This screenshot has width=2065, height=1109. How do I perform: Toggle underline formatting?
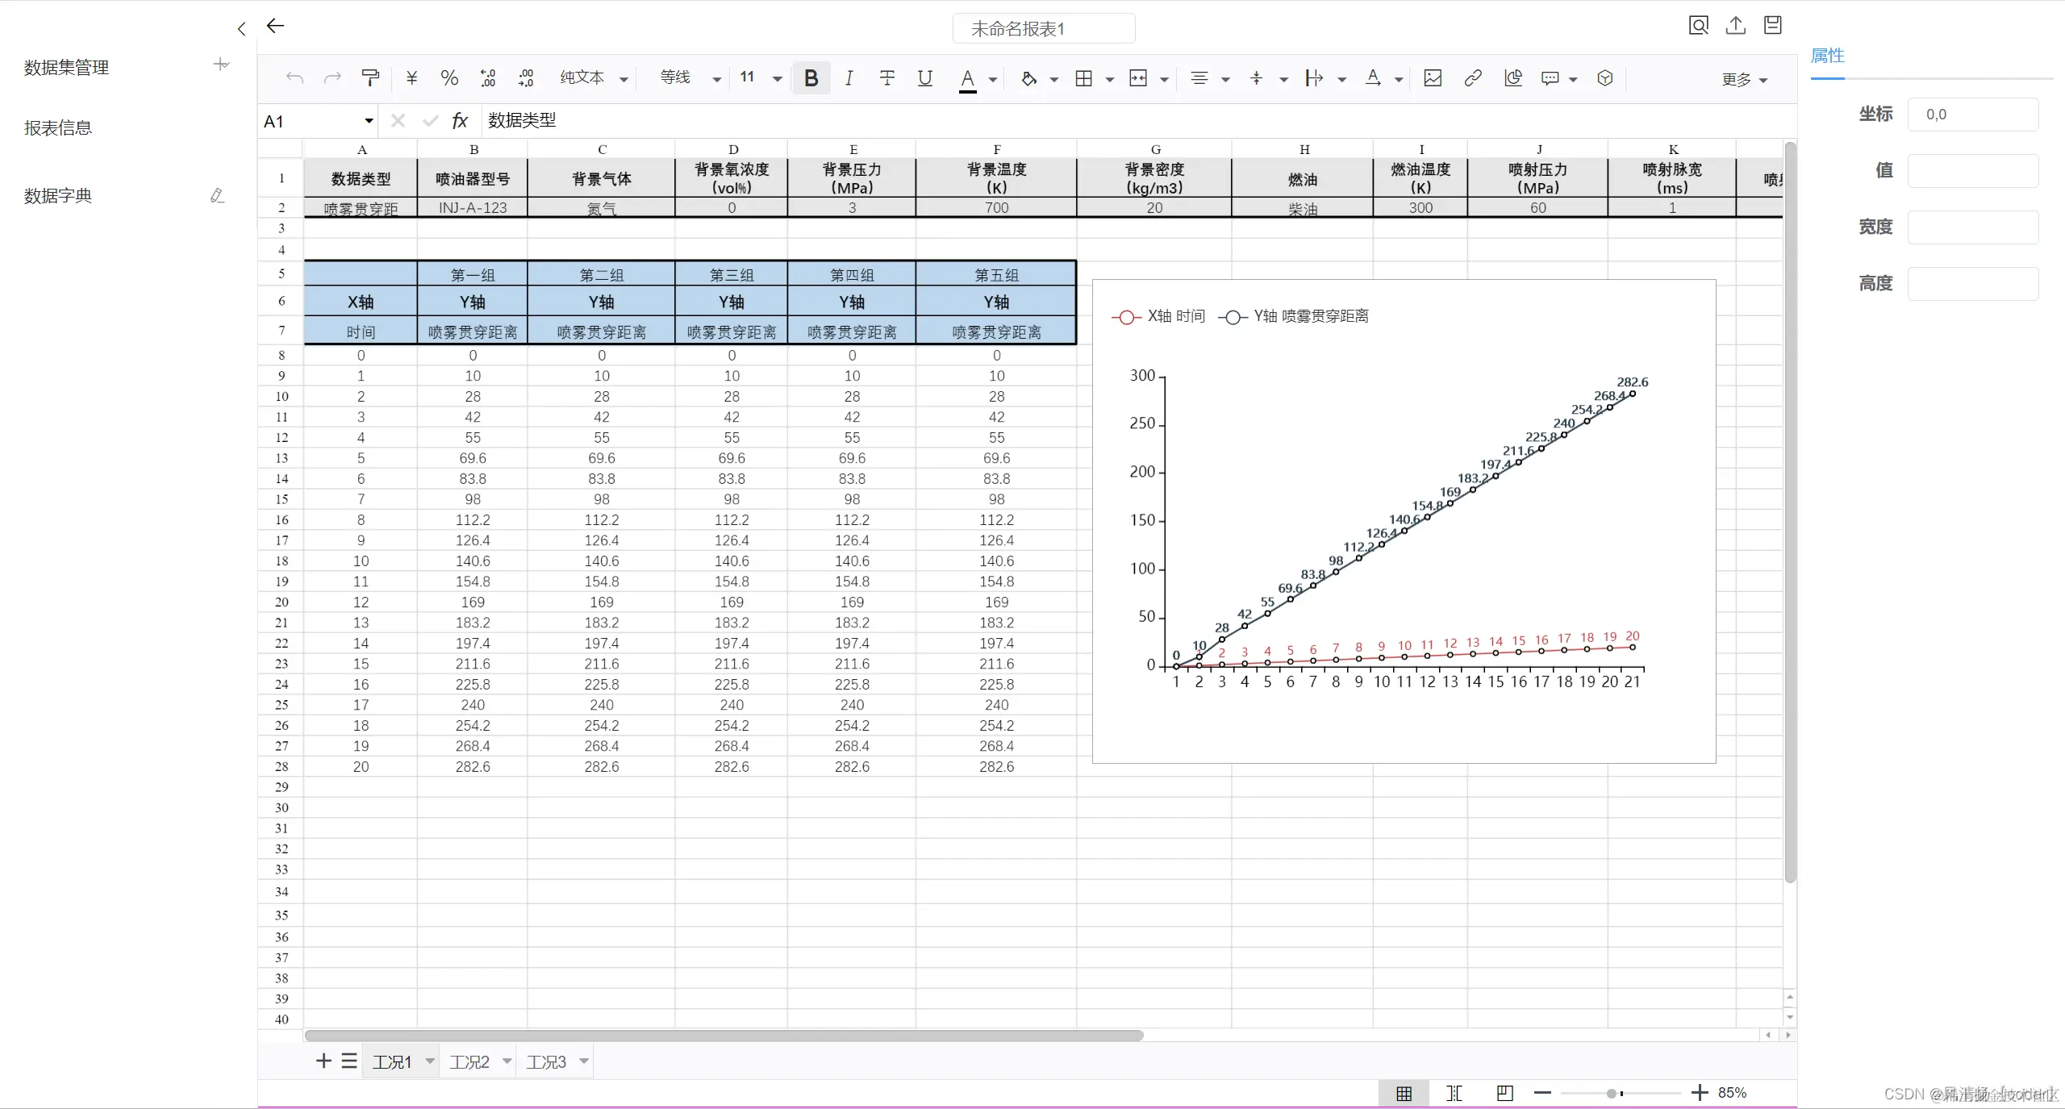924,78
